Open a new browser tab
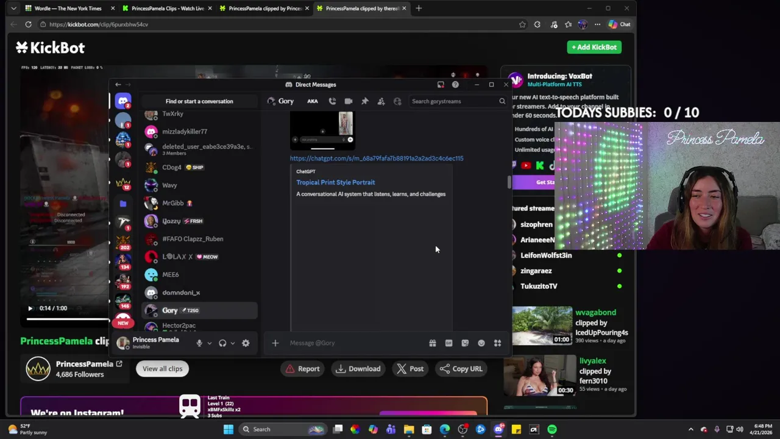This screenshot has height=439, width=780. point(419,9)
